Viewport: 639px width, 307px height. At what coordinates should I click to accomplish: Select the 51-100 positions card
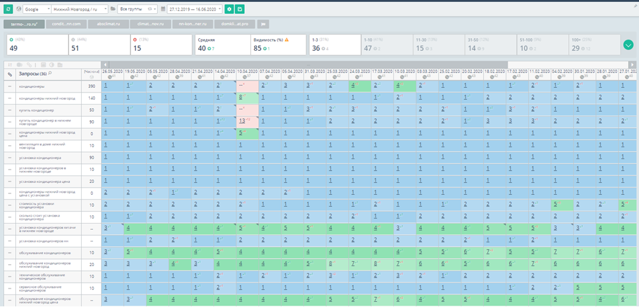pyautogui.click(x=543, y=44)
